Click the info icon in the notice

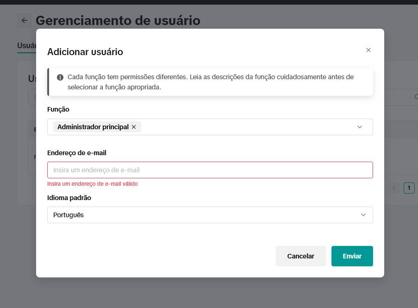[60, 77]
